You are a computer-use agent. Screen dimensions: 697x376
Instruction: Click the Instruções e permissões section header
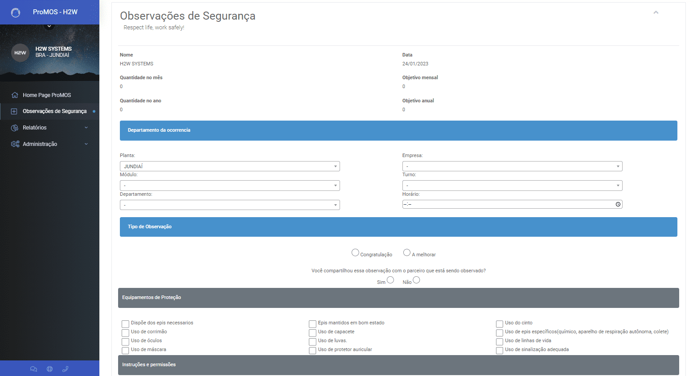[x=398, y=365]
